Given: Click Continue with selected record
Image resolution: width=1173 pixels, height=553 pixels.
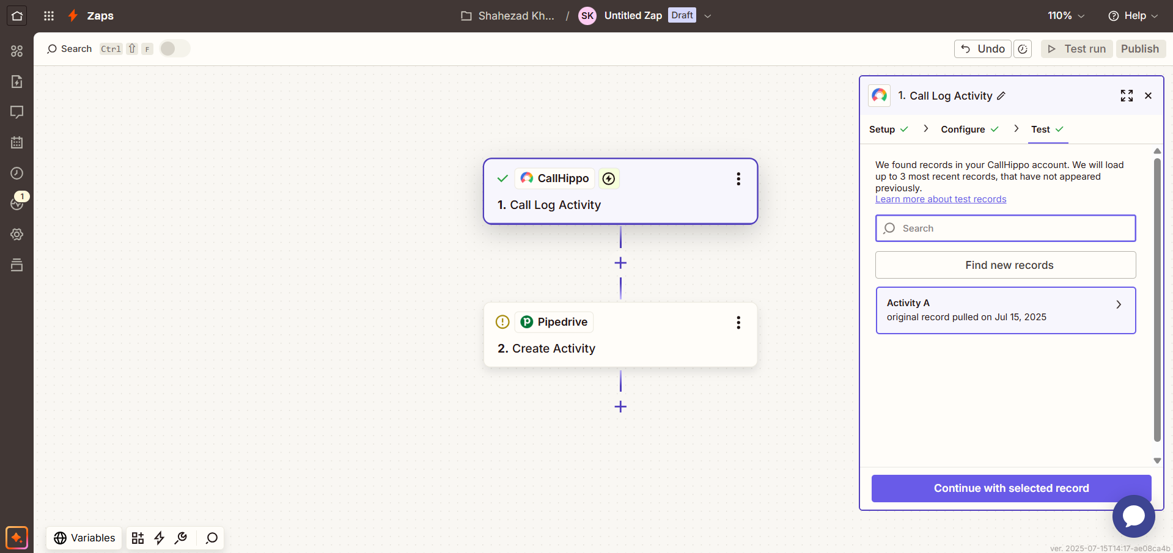Looking at the screenshot, I should coord(1011,488).
